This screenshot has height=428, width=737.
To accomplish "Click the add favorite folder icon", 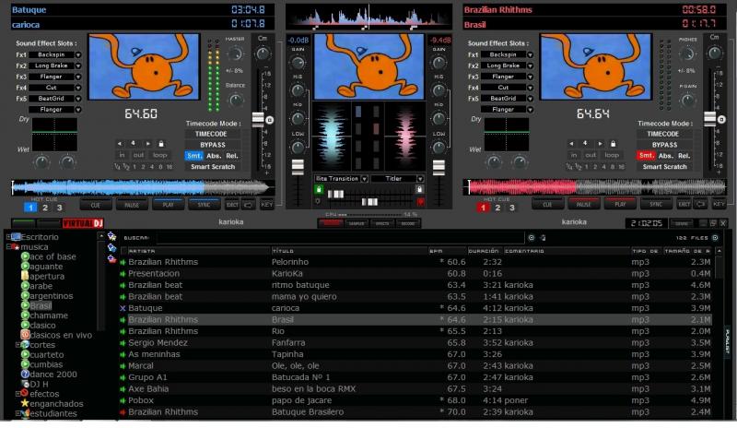I will pos(111,236).
